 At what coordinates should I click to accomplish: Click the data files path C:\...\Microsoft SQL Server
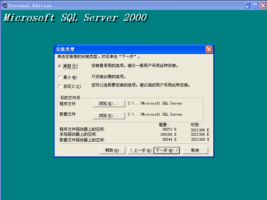coord(155,114)
